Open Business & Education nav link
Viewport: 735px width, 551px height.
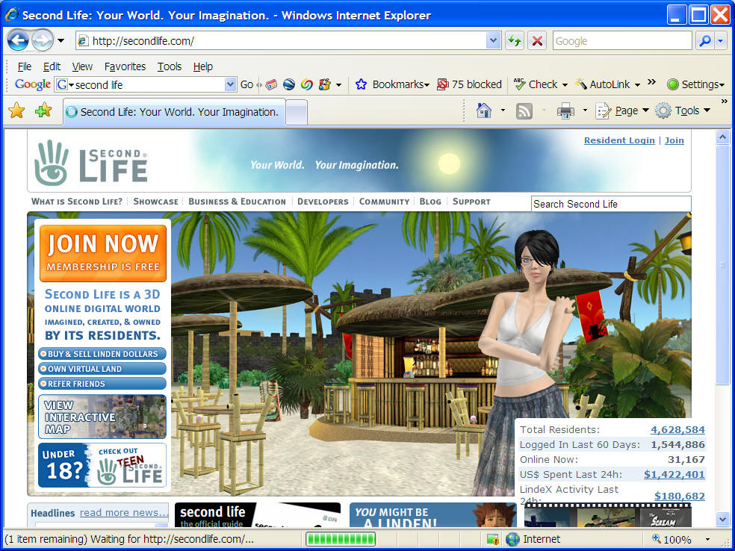[x=237, y=202]
